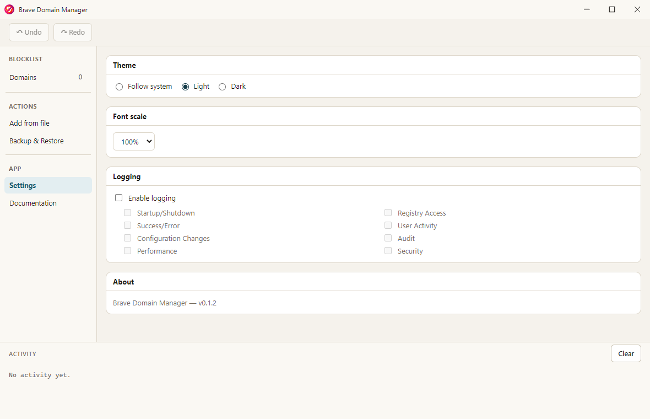
Task: Toggle Startup/Shutdown logging checkbox
Action: [128, 213]
